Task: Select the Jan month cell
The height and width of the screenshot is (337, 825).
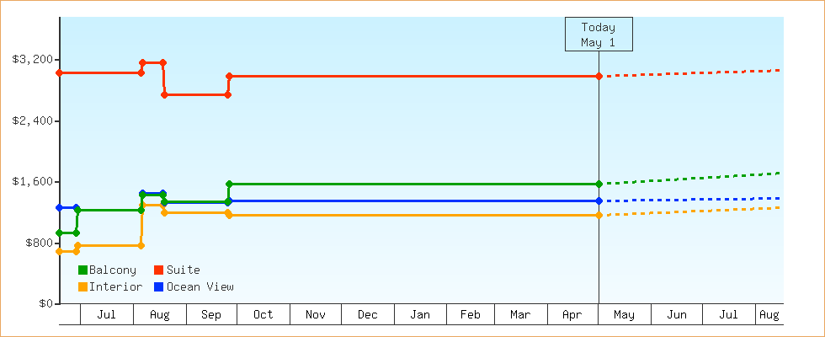Action: coord(420,314)
